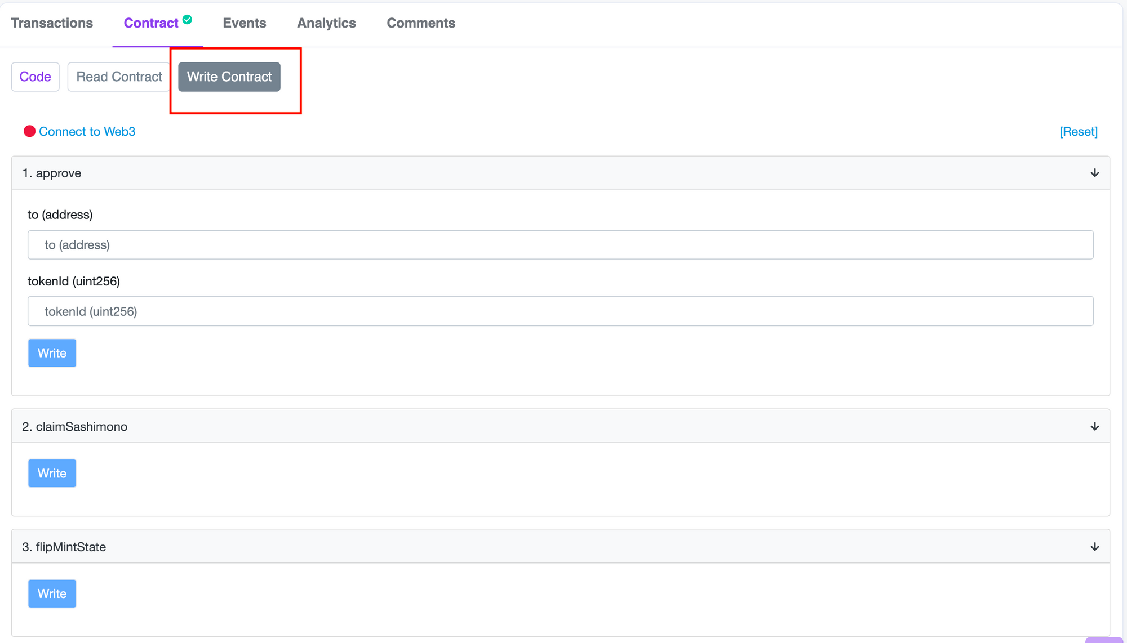Switch to the Transactions tab

pyautogui.click(x=52, y=23)
